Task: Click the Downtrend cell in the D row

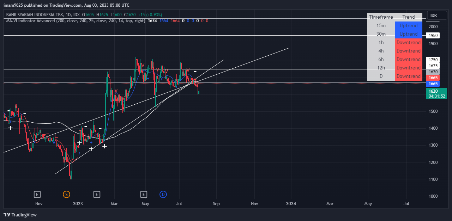Action: coord(409,76)
